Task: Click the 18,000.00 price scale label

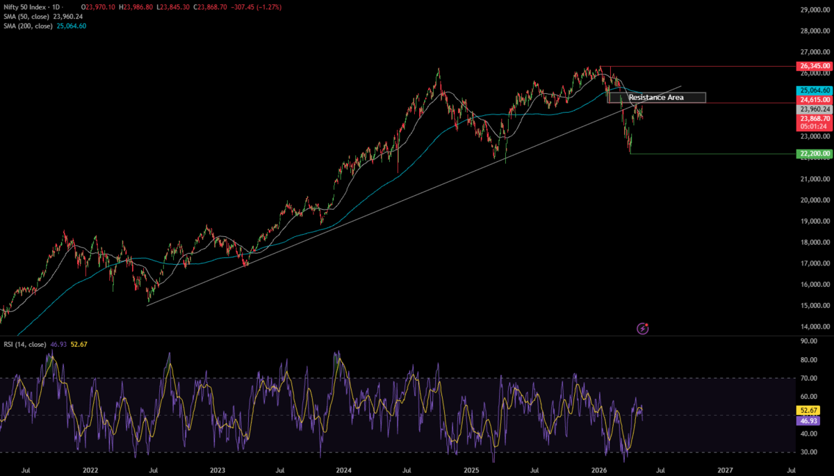Action: click(x=815, y=242)
